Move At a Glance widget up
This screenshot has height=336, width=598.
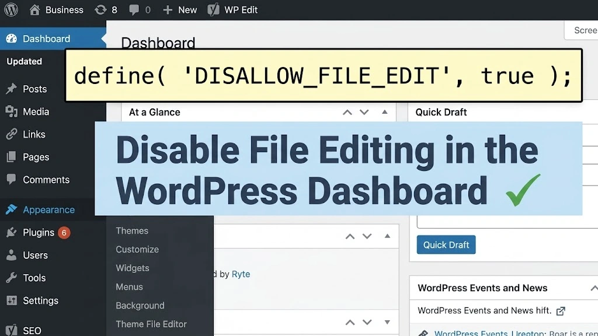pos(347,113)
